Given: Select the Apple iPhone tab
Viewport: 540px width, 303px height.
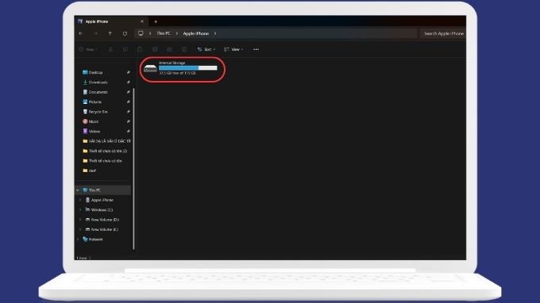Looking at the screenshot, I should click(x=111, y=21).
